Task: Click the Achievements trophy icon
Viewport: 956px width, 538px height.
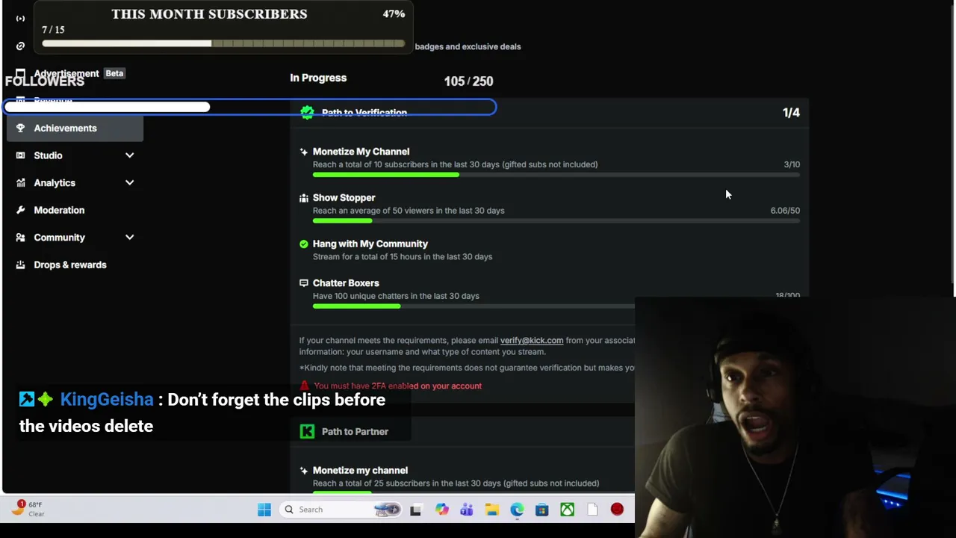Action: point(20,128)
